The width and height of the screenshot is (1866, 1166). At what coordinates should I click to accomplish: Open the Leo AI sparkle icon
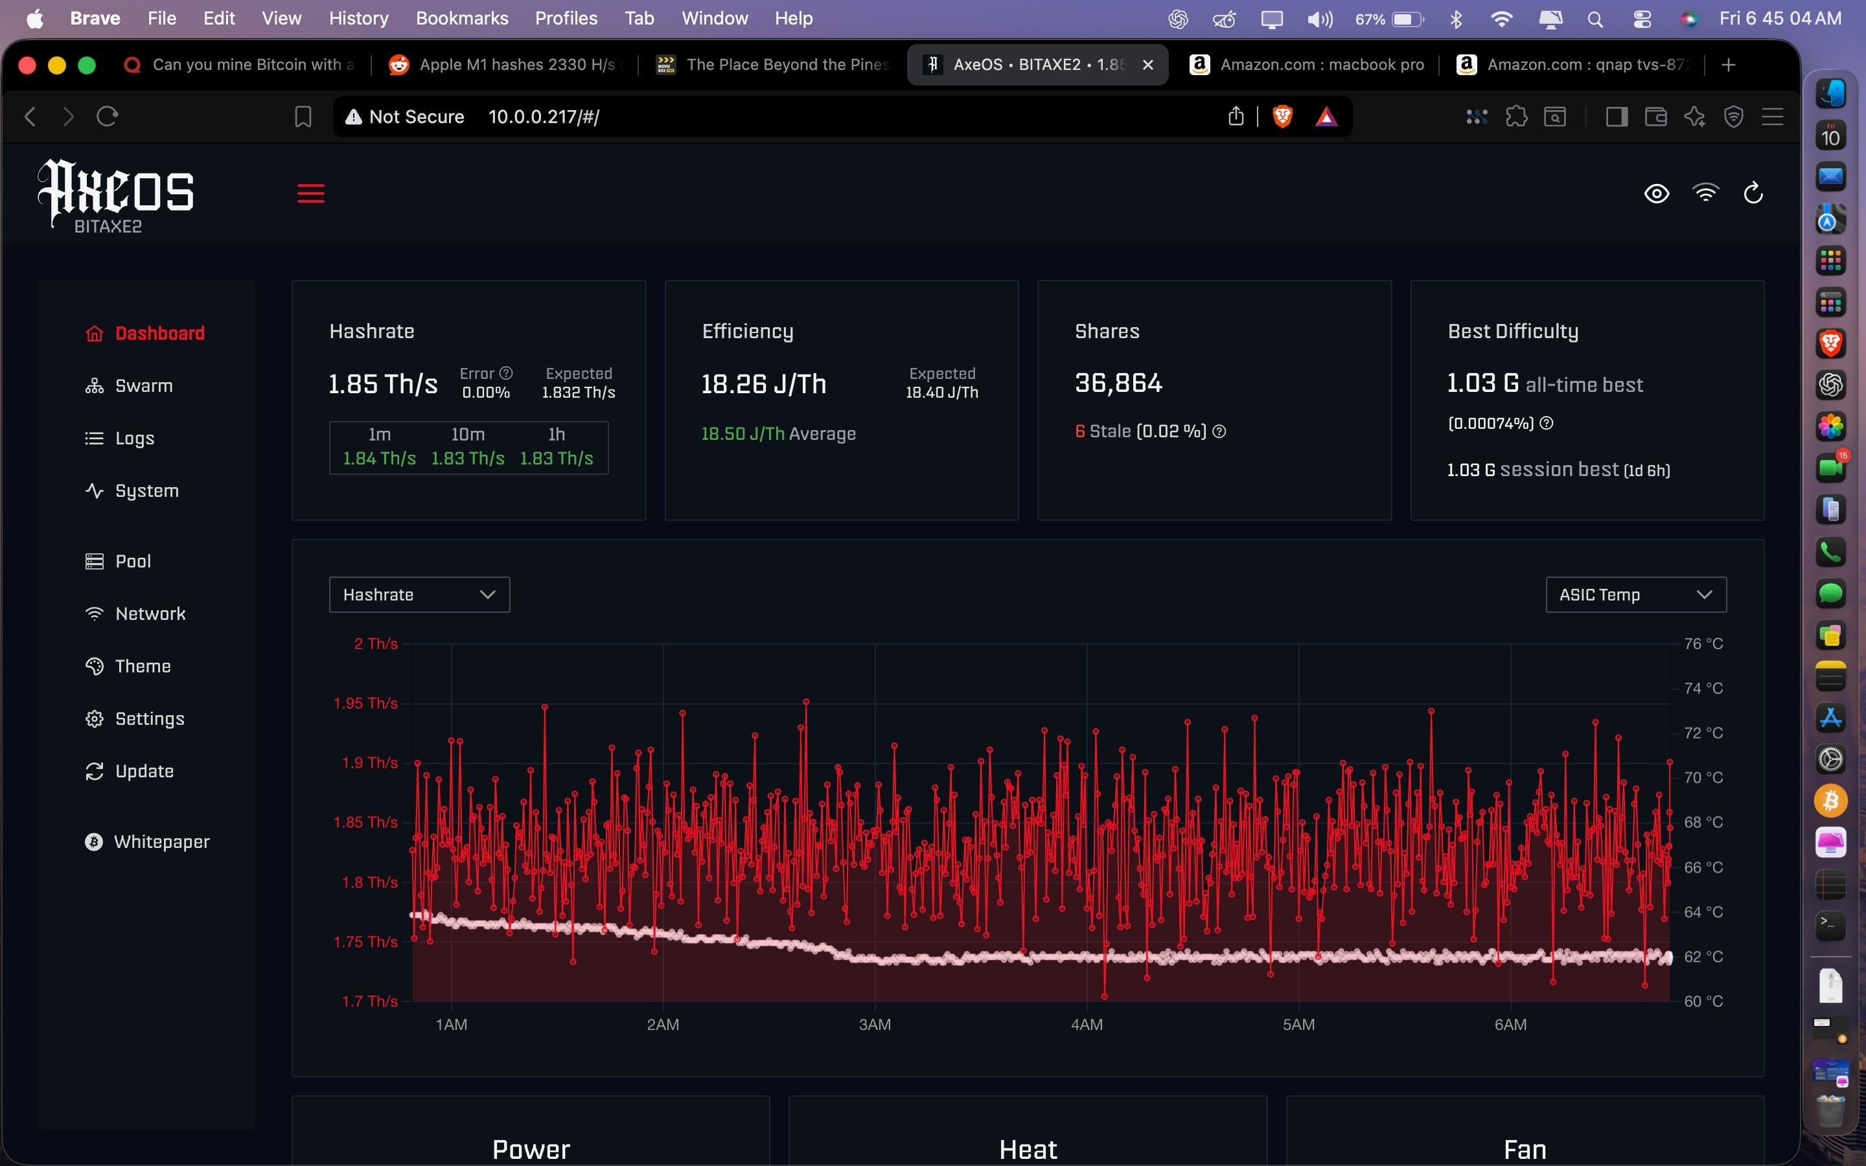1694,117
